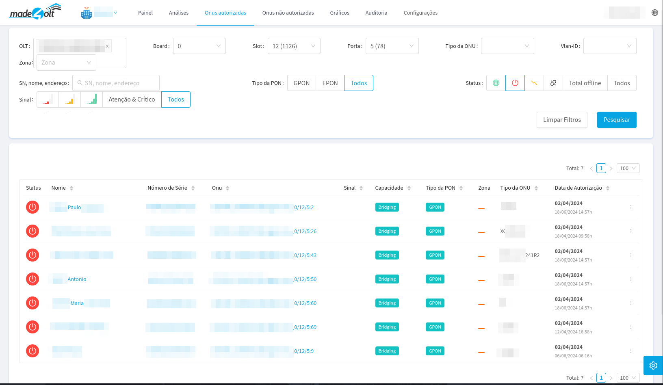Select the weak red signal filter
This screenshot has height=385, width=663.
point(48,99)
